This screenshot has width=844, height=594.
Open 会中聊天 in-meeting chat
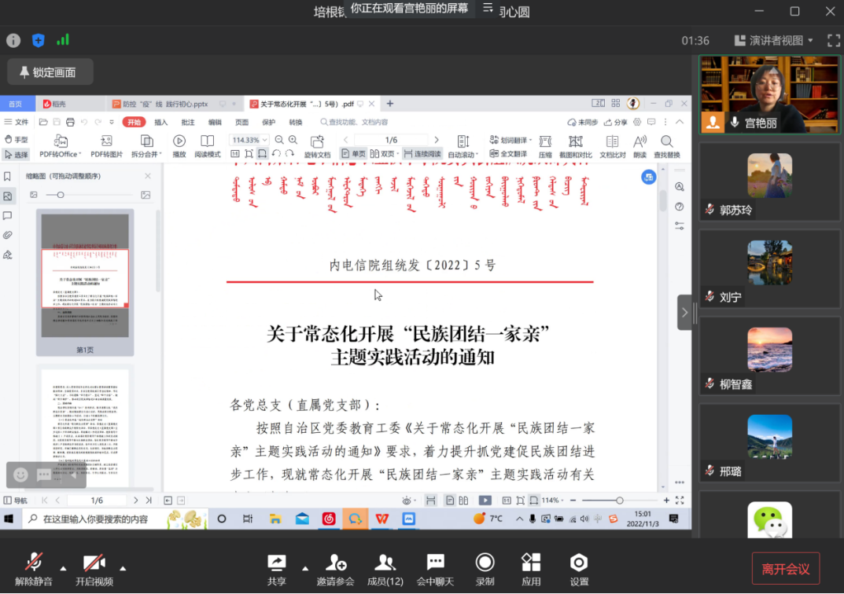435,567
